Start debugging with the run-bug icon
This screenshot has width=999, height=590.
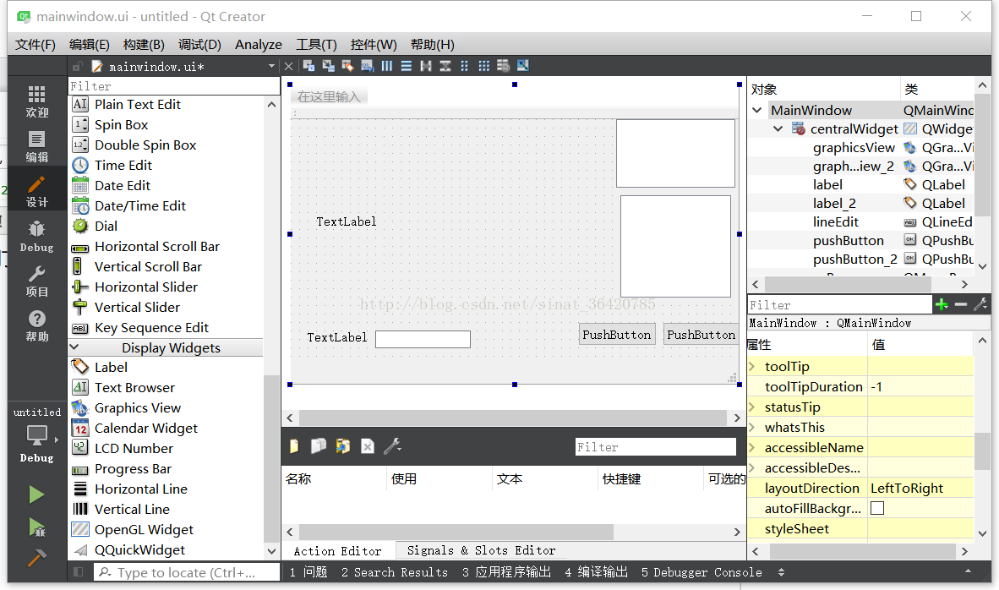[x=37, y=527]
